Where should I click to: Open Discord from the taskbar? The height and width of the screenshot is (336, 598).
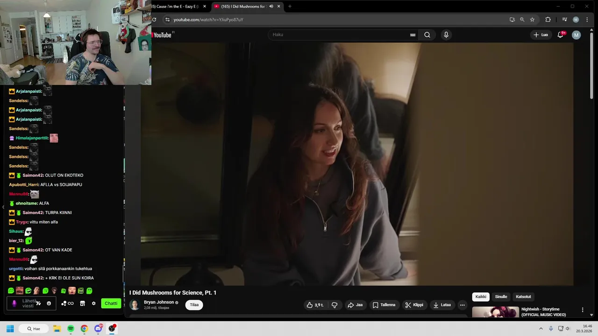pos(98,329)
